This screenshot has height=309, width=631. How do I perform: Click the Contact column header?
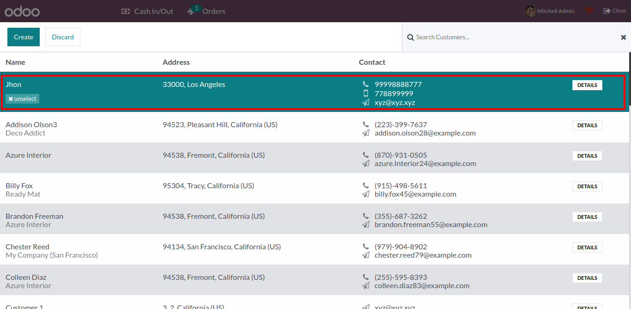pos(372,62)
